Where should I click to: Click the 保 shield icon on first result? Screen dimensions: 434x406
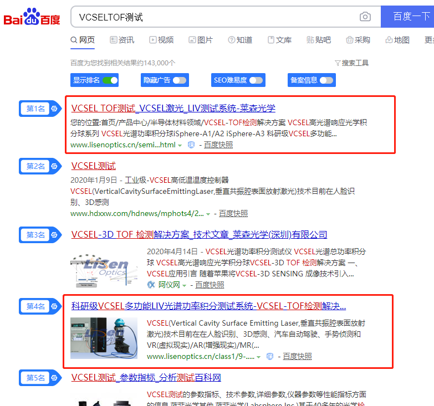tap(191, 145)
